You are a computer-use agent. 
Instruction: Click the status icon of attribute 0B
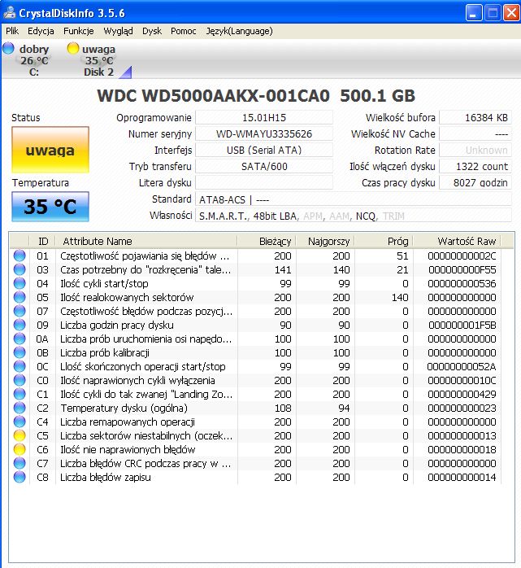point(20,352)
